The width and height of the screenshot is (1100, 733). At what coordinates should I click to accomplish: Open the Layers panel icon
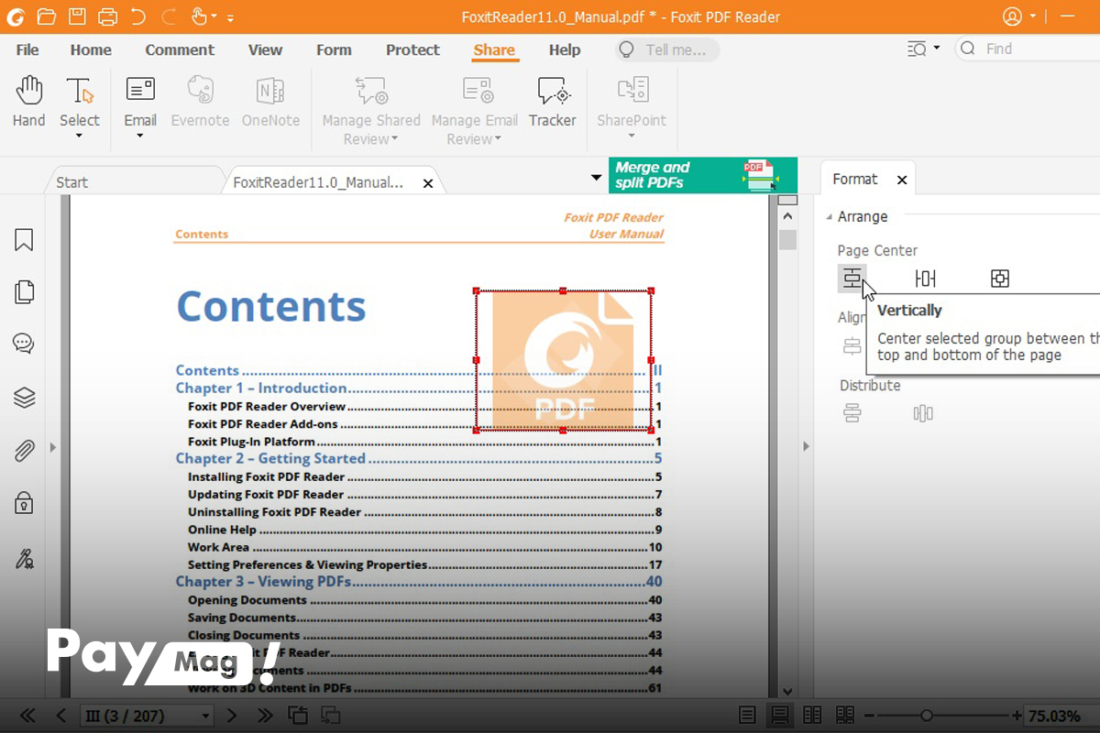24,397
